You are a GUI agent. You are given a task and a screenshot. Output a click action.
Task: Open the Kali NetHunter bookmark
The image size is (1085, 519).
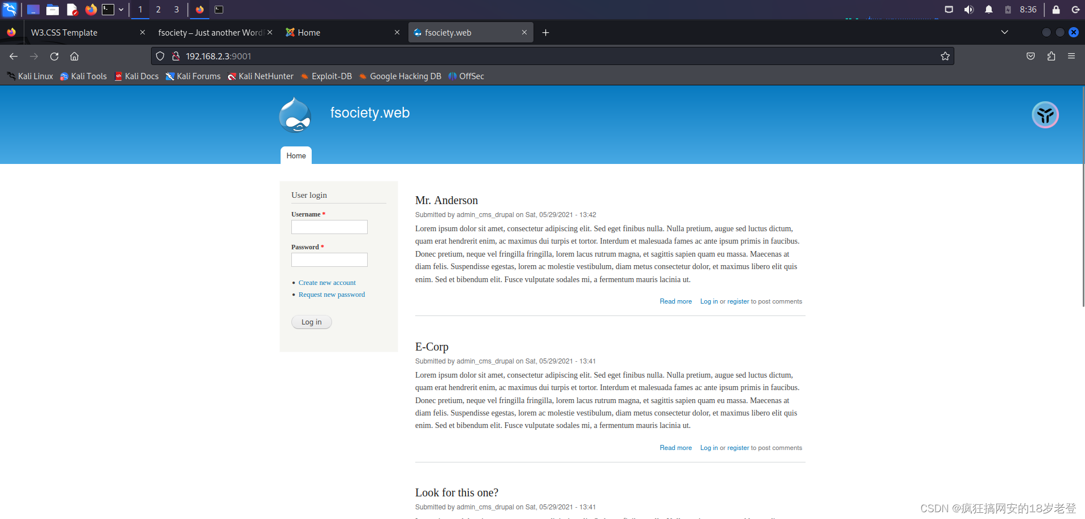pyautogui.click(x=261, y=76)
